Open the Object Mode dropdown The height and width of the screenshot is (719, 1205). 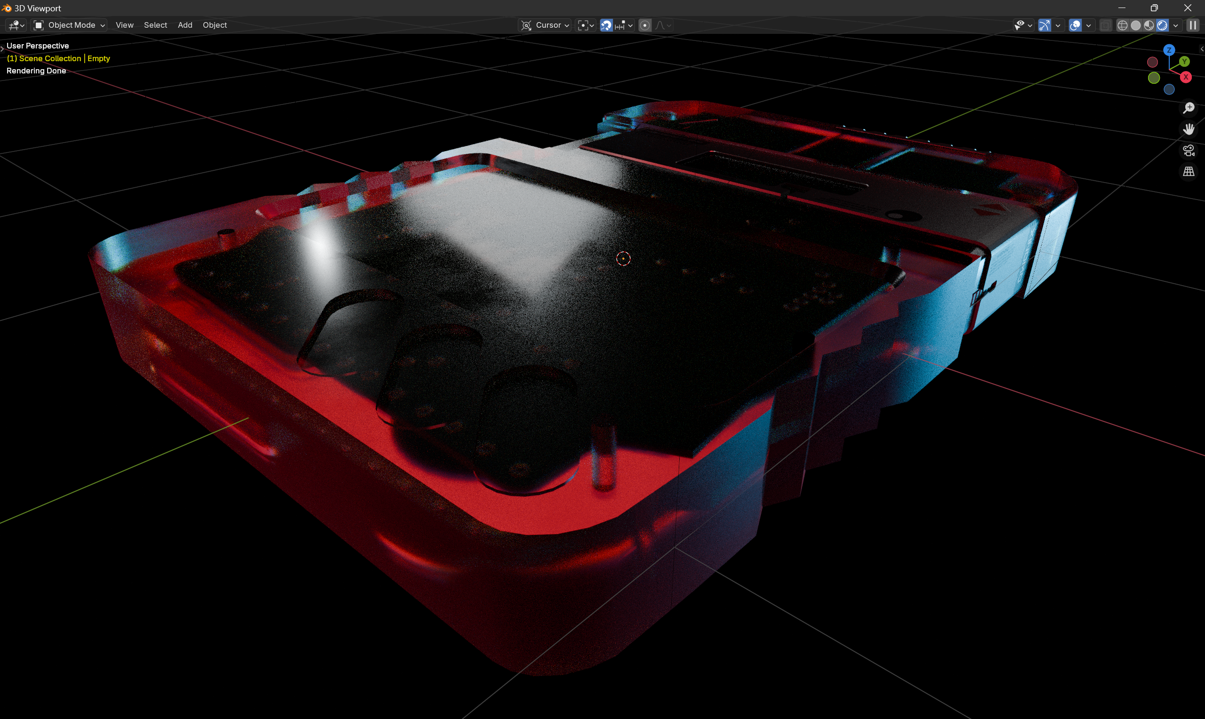coord(69,25)
